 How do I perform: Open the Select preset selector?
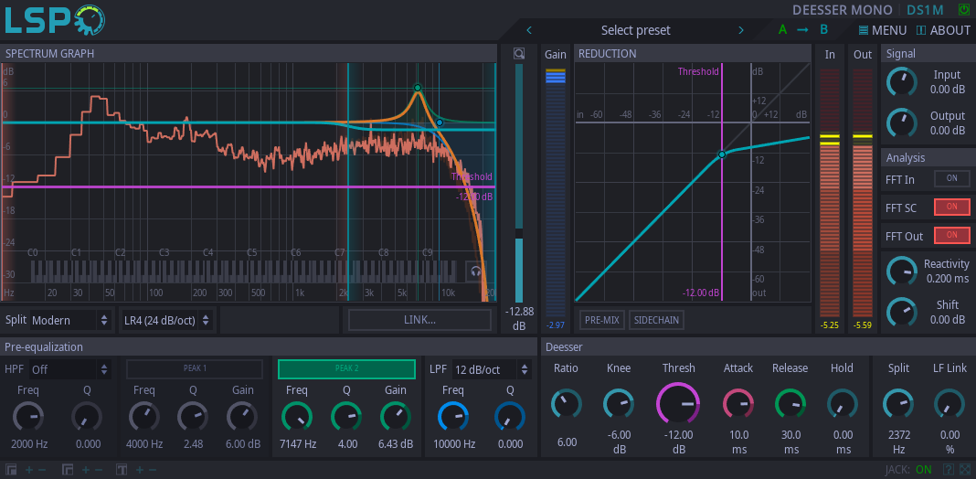[x=635, y=30]
